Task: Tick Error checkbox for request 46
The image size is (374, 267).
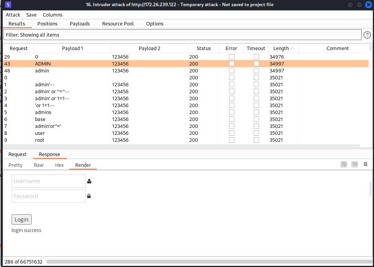Action: click(232, 71)
